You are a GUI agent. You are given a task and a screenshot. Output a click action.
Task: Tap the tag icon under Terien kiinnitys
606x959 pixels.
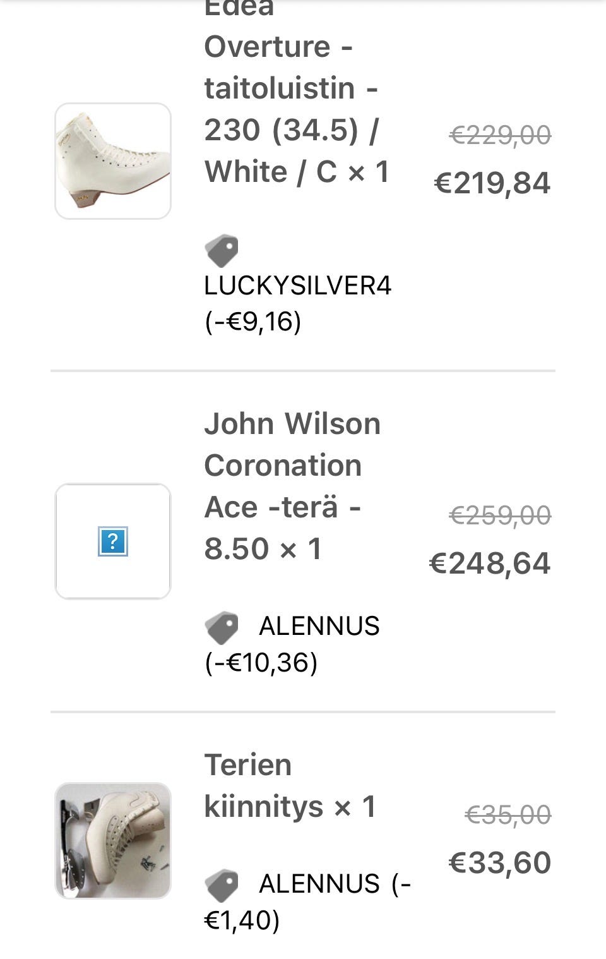click(x=222, y=885)
